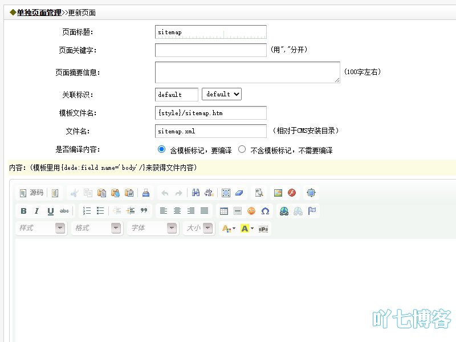Viewport: 456px width, 342px height.
Task: Click the Increase Indent icon
Action: click(131, 211)
